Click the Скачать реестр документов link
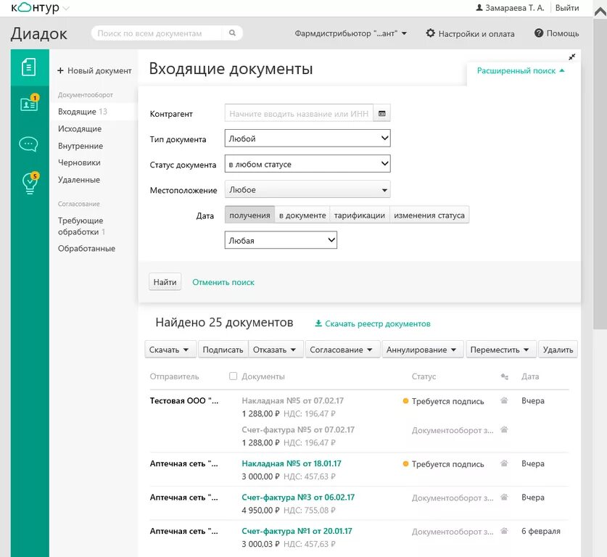Viewport: 607px width, 557px height. tap(377, 323)
